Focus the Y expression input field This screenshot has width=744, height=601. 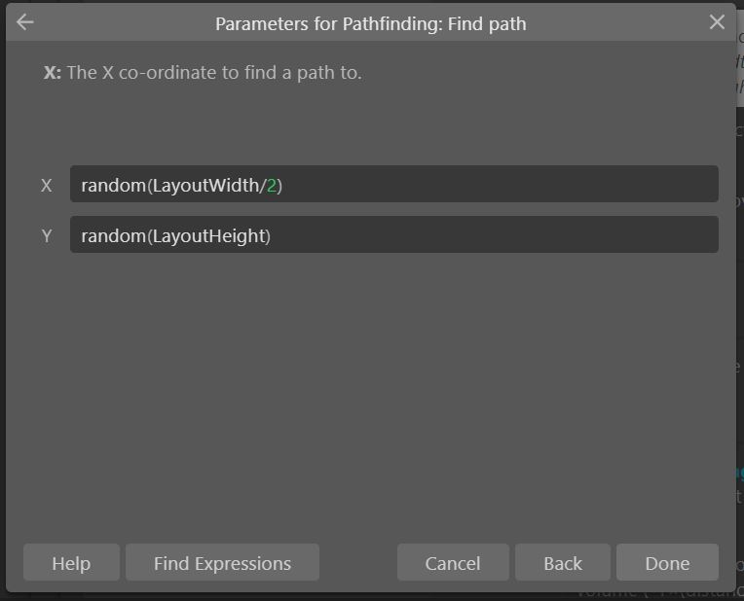pos(393,234)
